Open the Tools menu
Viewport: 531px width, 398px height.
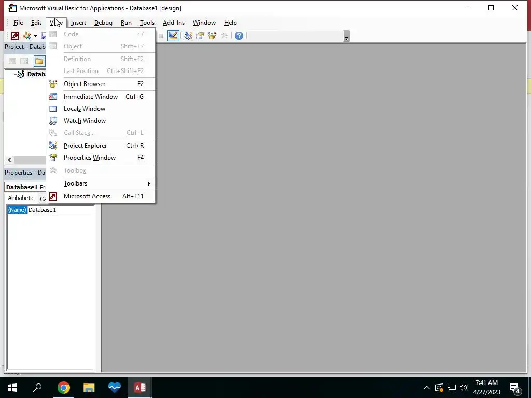coord(147,23)
